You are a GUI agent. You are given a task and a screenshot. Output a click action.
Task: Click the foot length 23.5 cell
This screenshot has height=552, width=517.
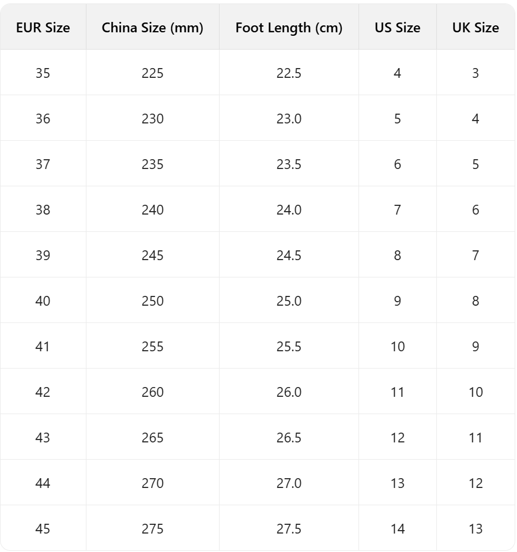click(289, 164)
